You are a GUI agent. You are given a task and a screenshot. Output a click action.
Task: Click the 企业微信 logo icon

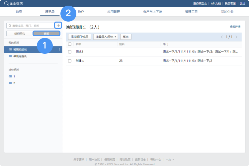(x=7, y=4)
